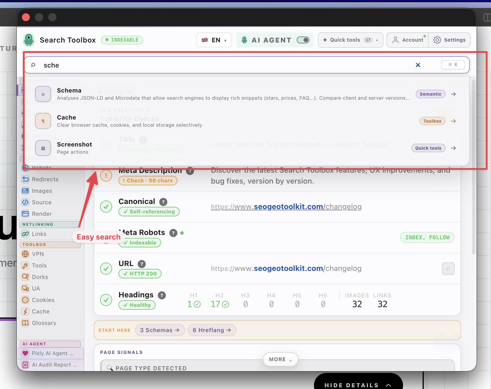Open the Account menu
Image resolution: width=491 pixels, height=389 pixels.
point(408,40)
